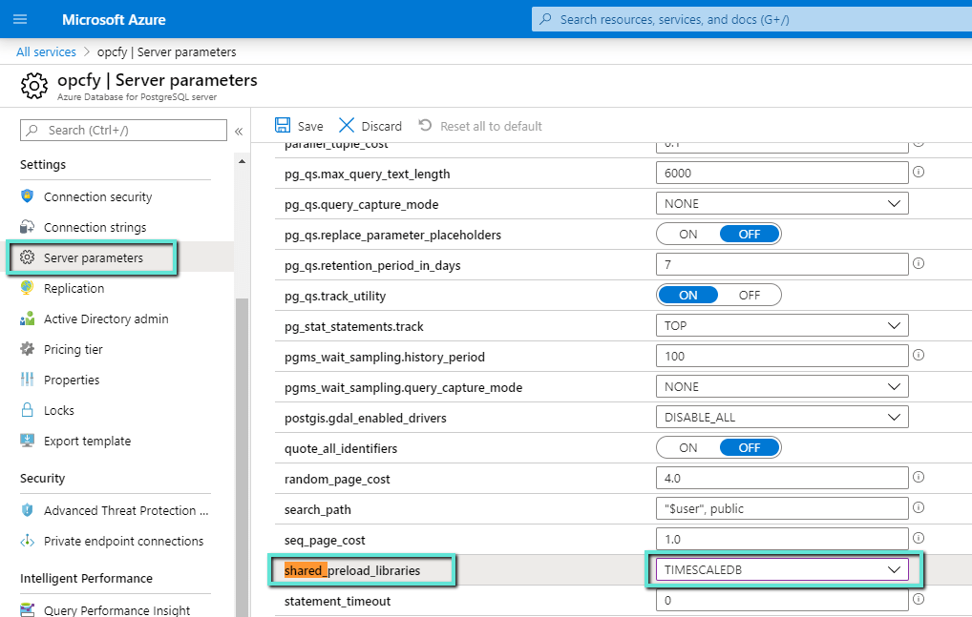972x617 pixels.
Task: Open the shared_preload_libraries dropdown
Action: tap(895, 569)
